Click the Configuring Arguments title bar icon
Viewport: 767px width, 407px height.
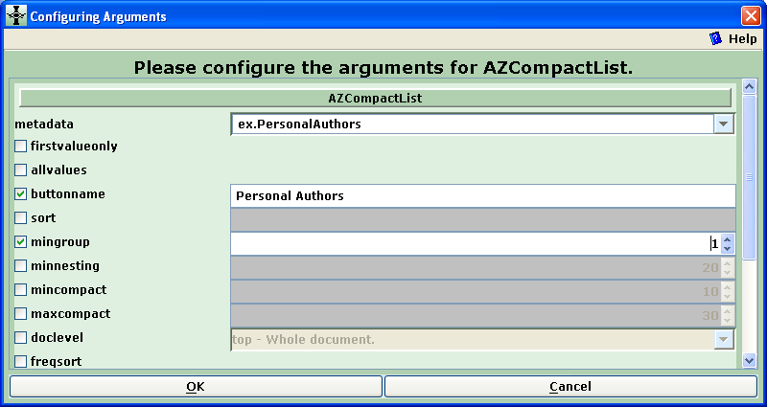pyautogui.click(x=16, y=16)
